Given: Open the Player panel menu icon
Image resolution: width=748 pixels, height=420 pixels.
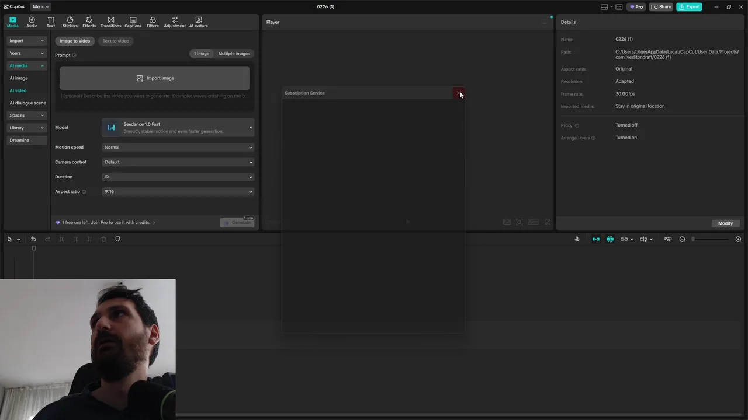Looking at the screenshot, I should 544,22.
